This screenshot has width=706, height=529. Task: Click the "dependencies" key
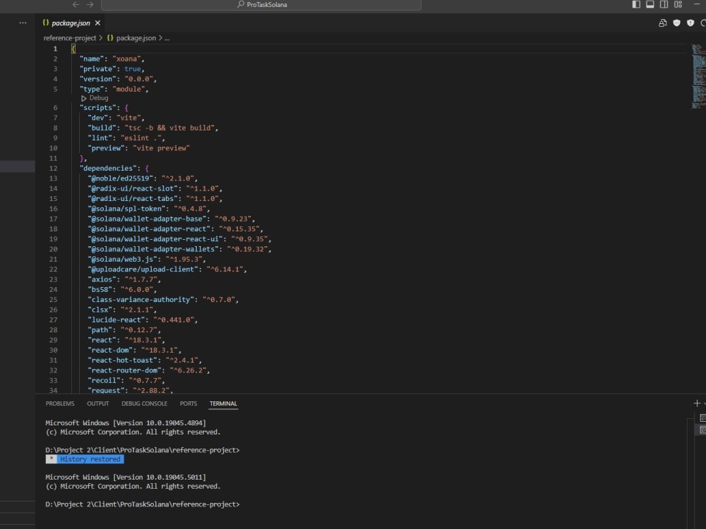(108, 169)
